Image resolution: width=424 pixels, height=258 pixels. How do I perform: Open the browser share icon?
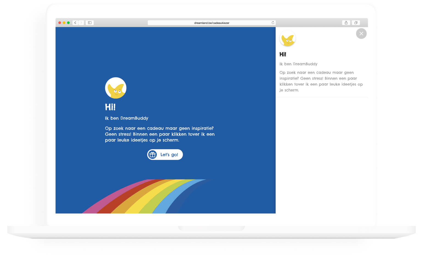pos(346,23)
